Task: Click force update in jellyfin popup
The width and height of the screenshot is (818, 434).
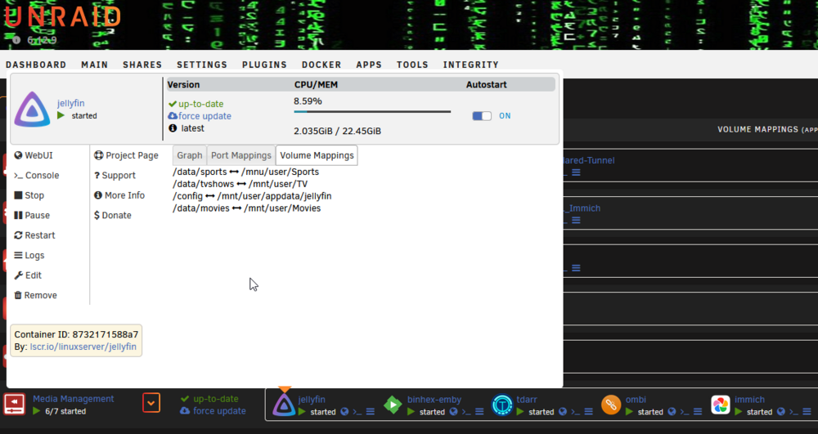Action: (x=200, y=116)
